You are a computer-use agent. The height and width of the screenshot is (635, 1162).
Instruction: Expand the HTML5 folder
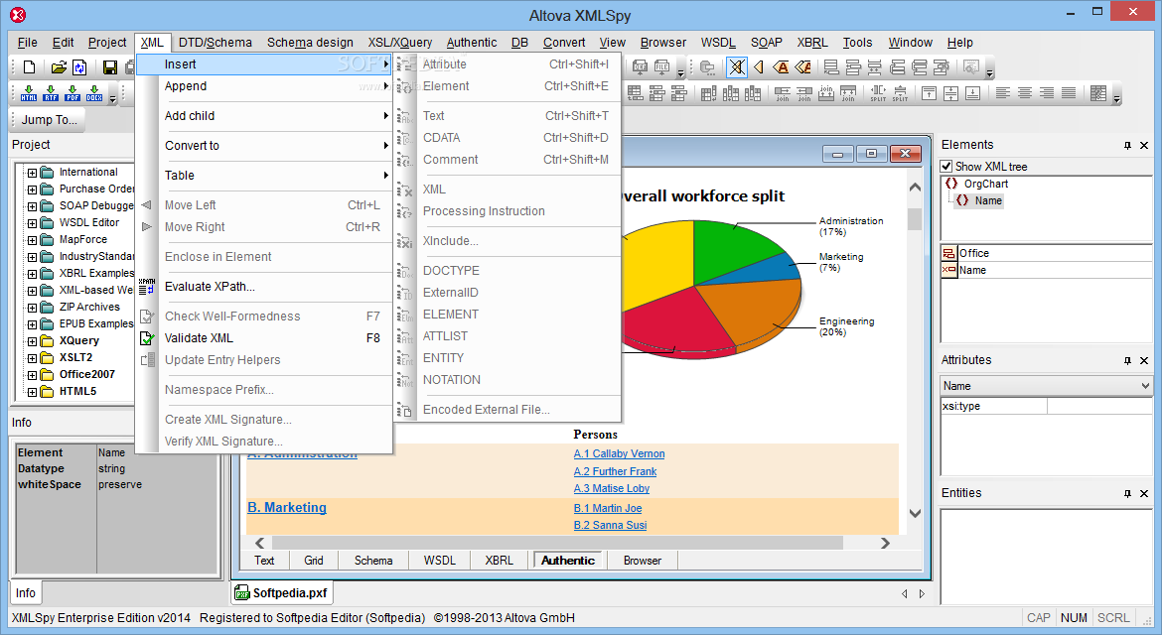pos(32,392)
